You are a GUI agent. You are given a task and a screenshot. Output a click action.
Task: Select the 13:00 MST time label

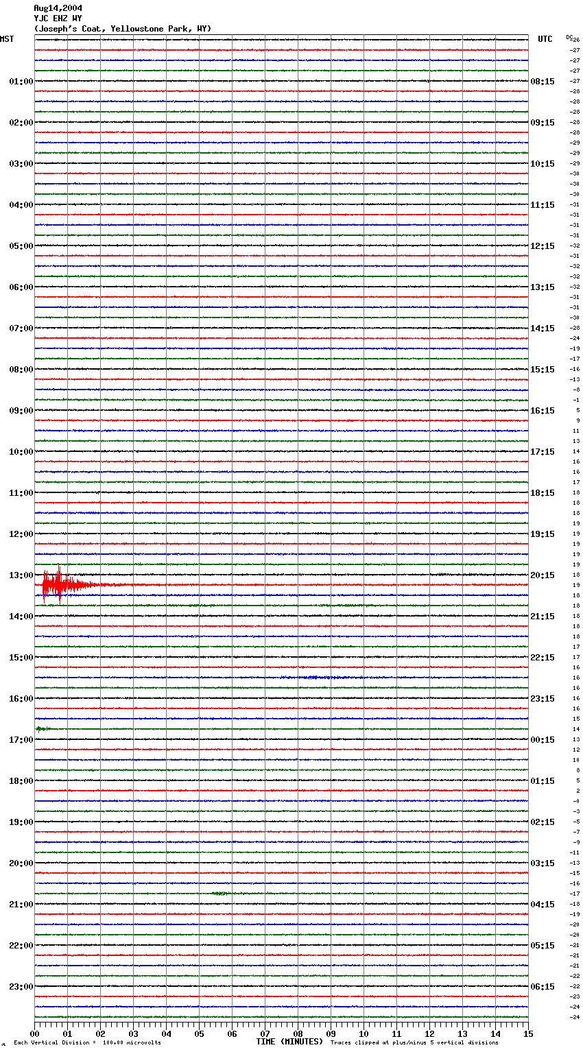click(x=21, y=575)
